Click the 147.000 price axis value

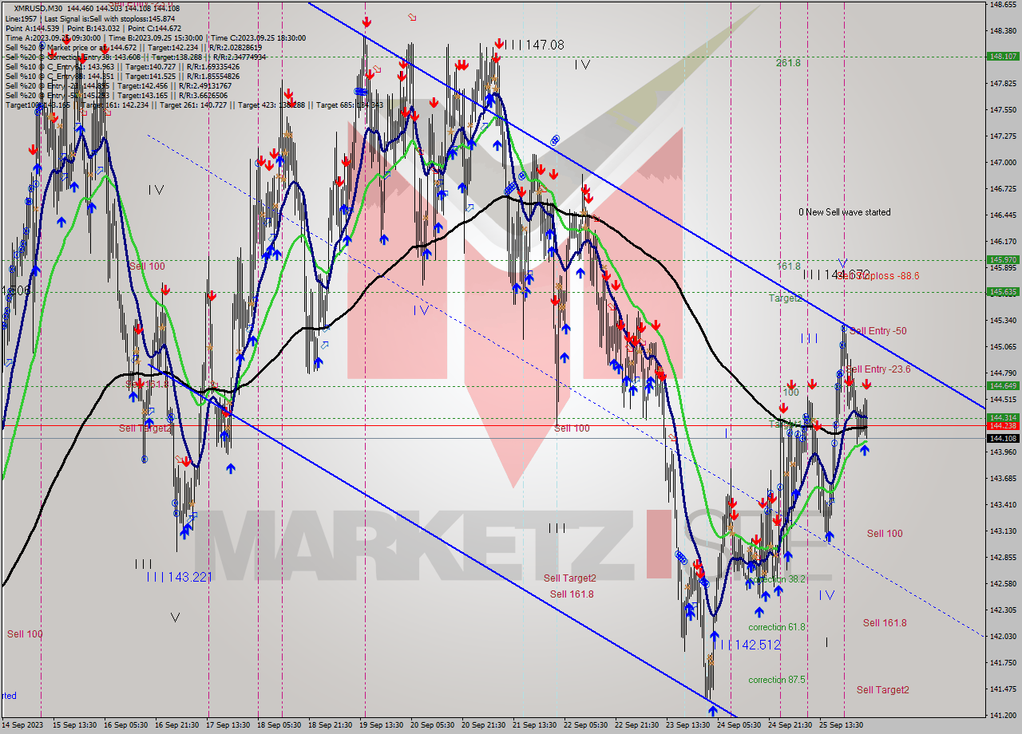[1003, 163]
